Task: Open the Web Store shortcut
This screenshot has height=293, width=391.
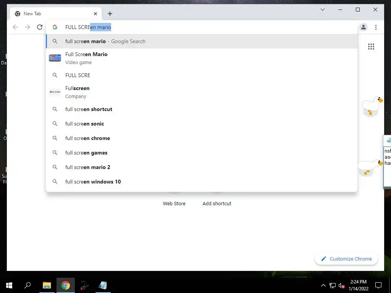Action: point(174,203)
